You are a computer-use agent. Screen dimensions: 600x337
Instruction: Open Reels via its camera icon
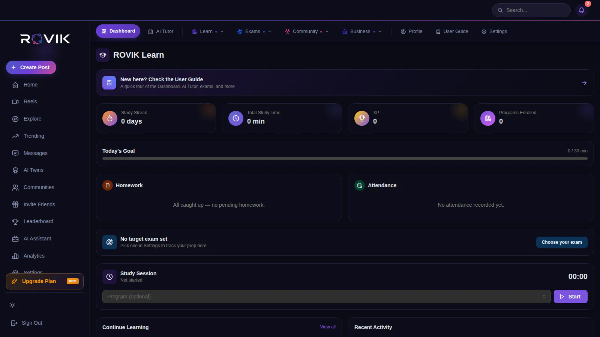pos(15,102)
